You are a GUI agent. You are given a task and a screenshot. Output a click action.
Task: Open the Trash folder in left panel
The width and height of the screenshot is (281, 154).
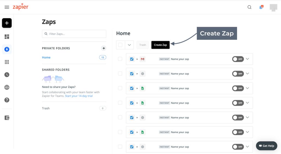tap(46, 108)
